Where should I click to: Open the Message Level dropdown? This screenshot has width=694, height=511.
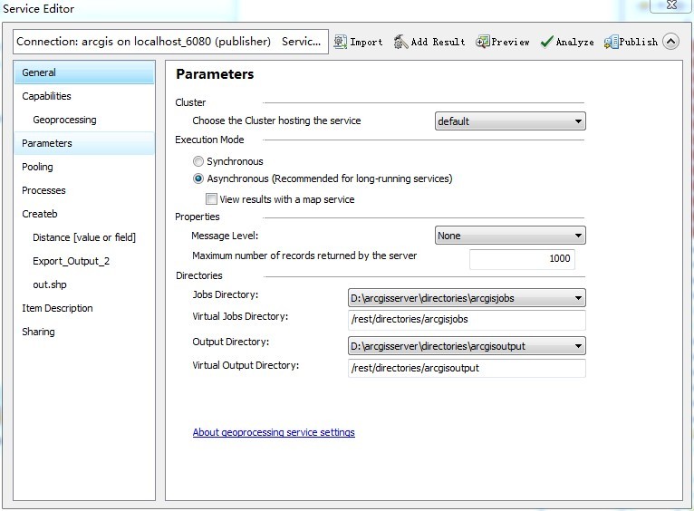[x=510, y=236]
